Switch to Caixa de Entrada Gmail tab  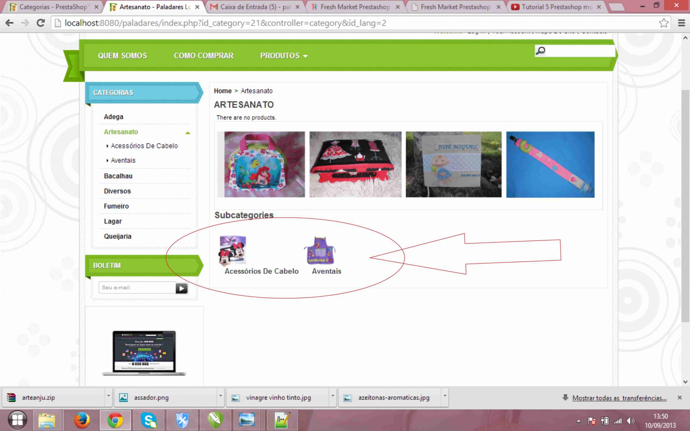coord(254,7)
